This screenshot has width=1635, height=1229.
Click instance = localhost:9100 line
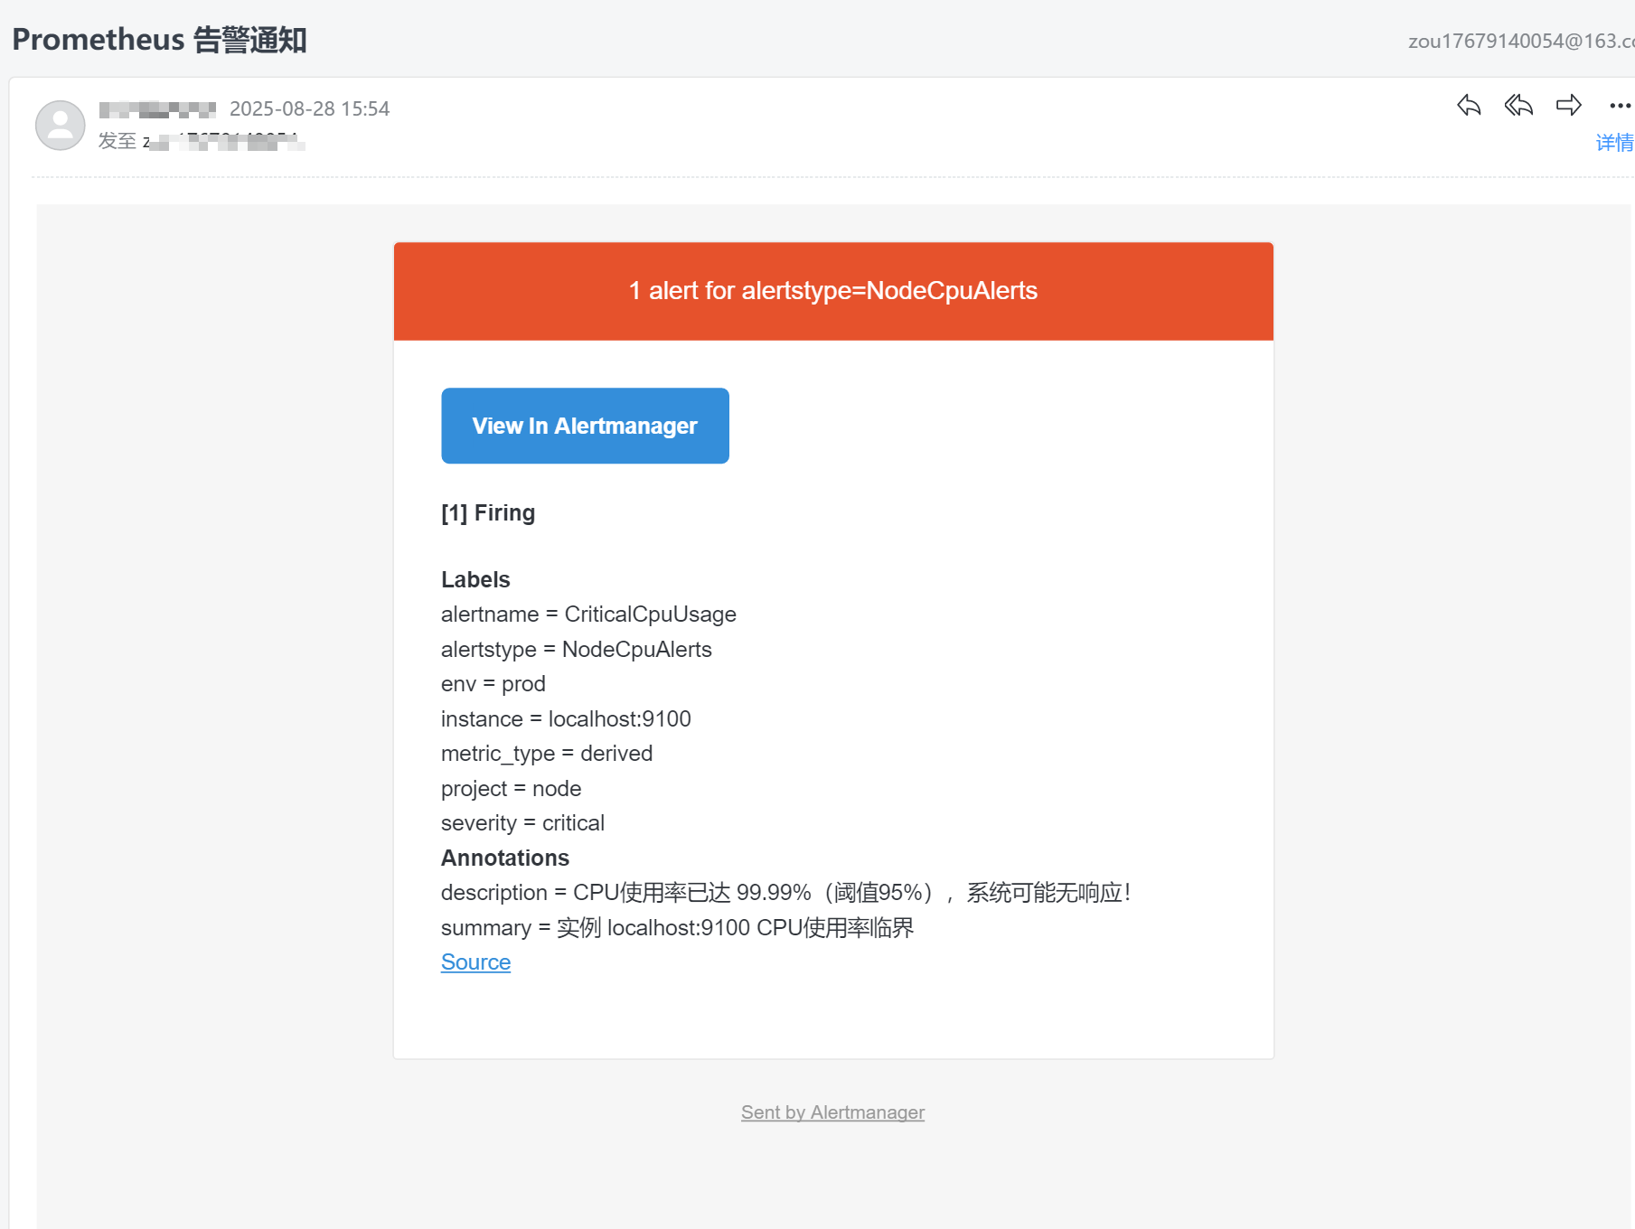point(566,719)
